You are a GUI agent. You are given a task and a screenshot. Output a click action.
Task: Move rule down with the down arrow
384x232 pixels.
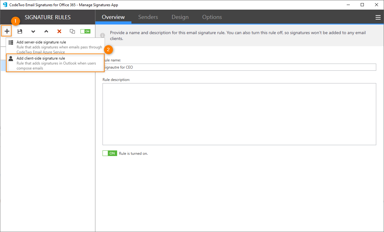(33, 31)
